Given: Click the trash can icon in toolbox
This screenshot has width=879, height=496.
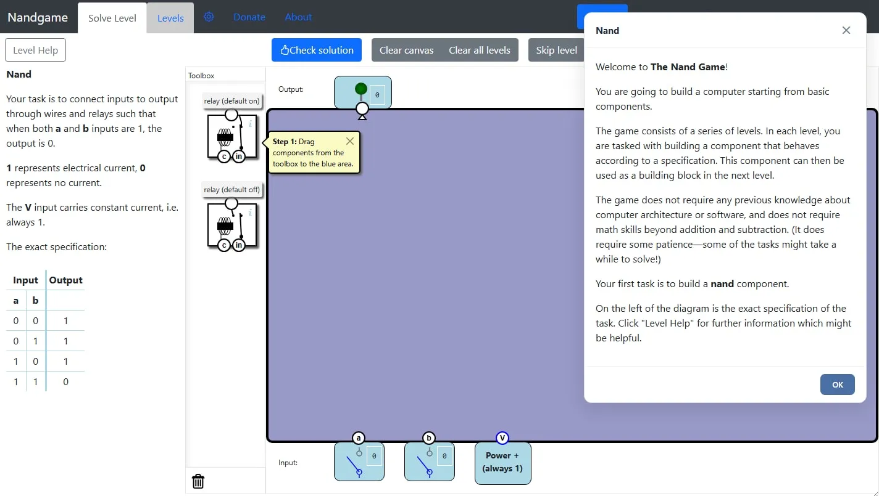Looking at the screenshot, I should pyautogui.click(x=198, y=481).
